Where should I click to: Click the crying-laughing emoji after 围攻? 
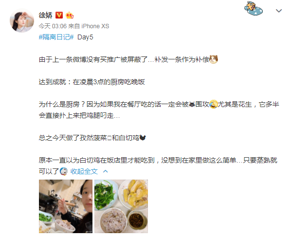coord(214,104)
